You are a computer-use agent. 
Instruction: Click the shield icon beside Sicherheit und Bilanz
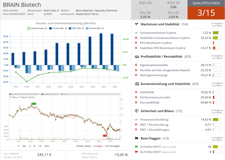[x=136, y=111]
